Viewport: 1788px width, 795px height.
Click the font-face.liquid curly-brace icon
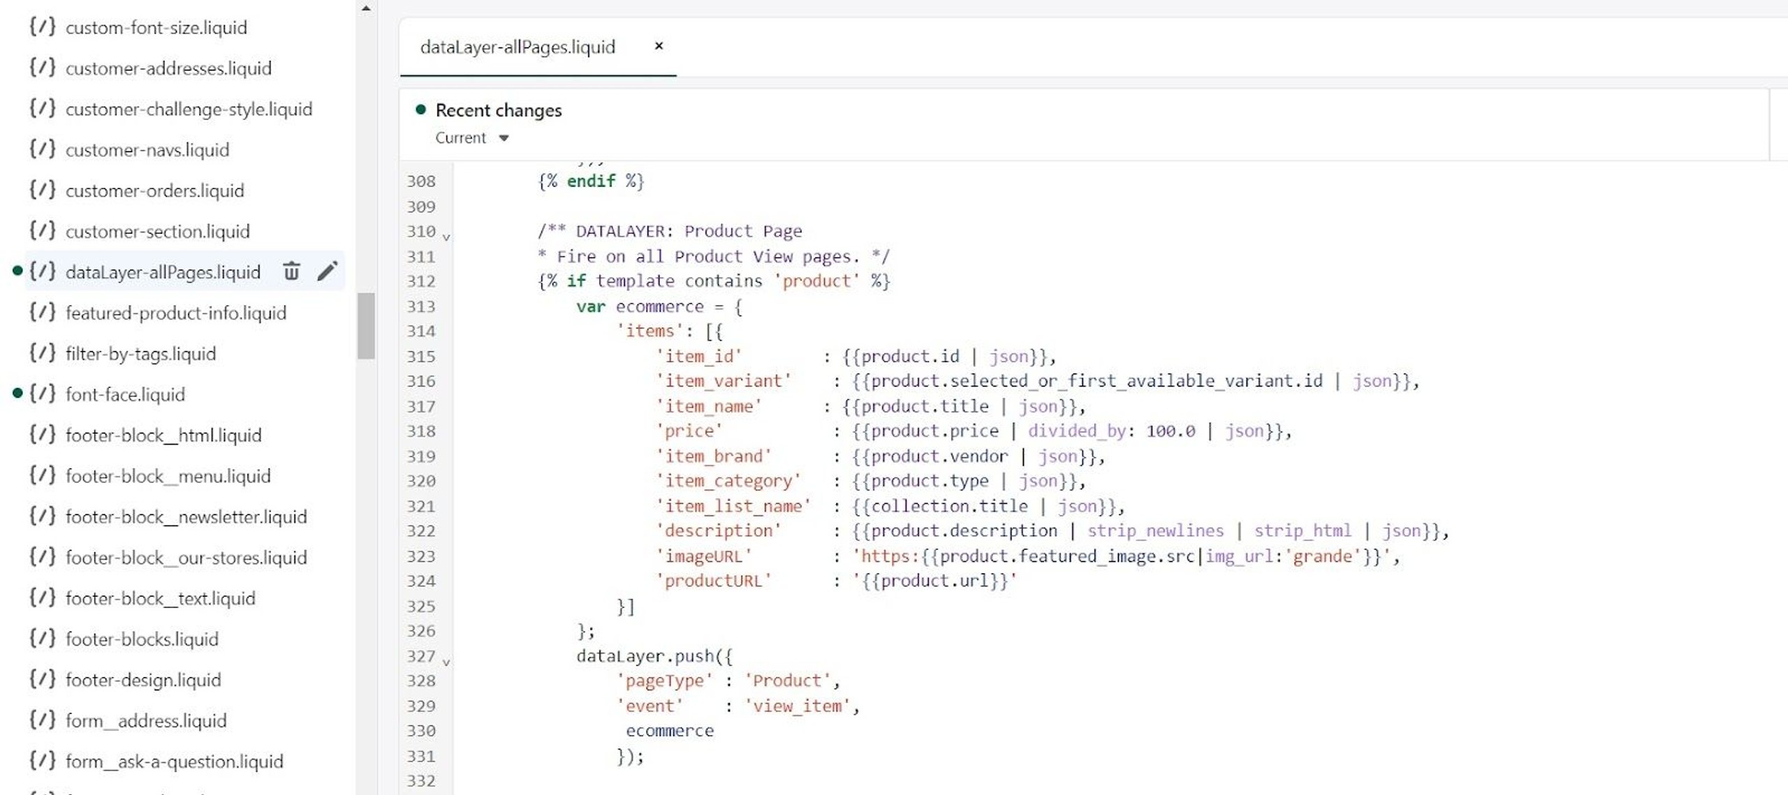tap(42, 394)
